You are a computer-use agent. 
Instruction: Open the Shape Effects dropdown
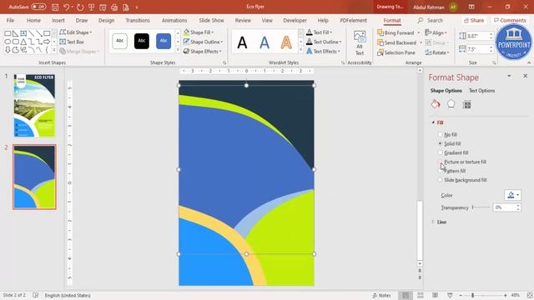click(x=202, y=52)
